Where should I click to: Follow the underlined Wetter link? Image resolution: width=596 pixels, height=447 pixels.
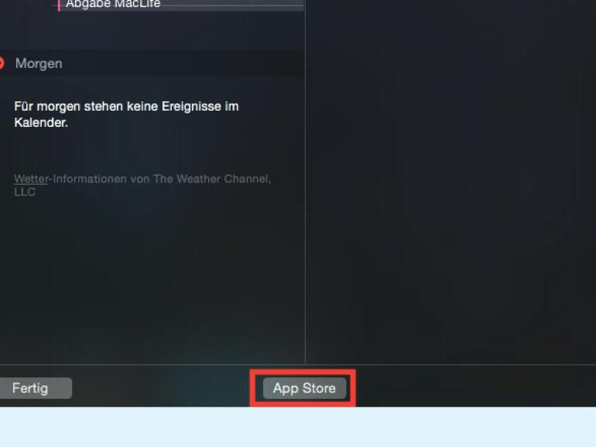[x=31, y=179]
